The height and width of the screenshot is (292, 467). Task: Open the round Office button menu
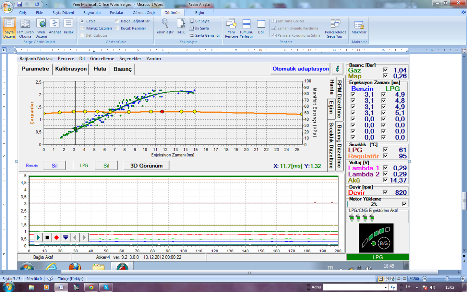[7, 6]
